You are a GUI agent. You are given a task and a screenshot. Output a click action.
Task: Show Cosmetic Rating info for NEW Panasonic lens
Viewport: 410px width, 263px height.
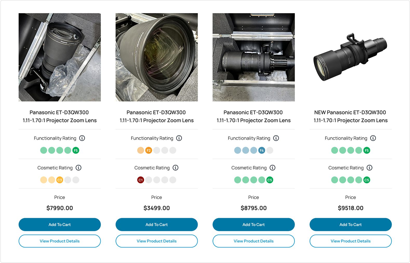[x=369, y=168]
